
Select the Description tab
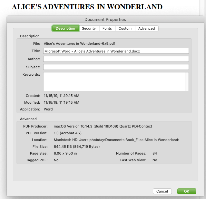click(65, 28)
